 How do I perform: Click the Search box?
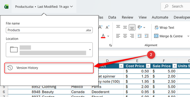tap(176, 6)
